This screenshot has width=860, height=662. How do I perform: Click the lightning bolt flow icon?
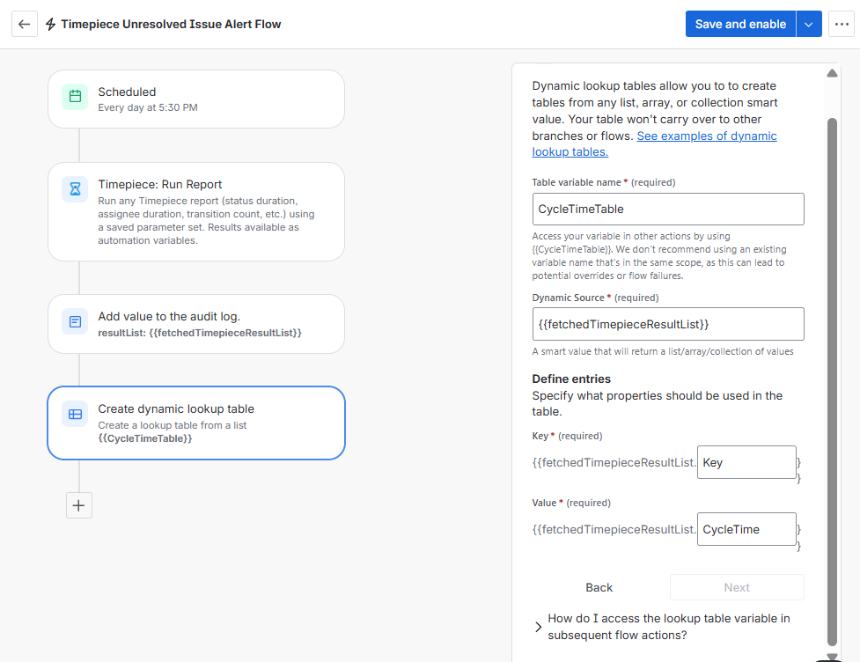pyautogui.click(x=50, y=24)
